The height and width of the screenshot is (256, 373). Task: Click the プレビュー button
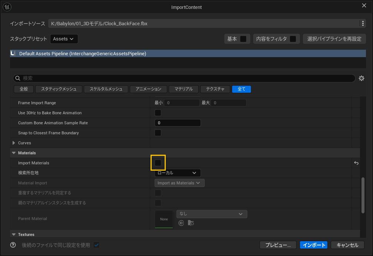point(278,245)
